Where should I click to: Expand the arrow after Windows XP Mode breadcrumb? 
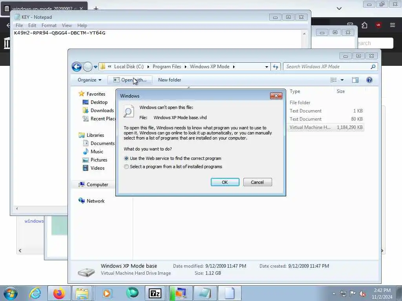(x=234, y=67)
